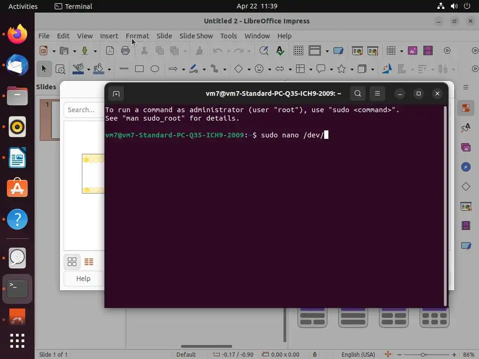Select the Insert Line tool
The image size is (479, 359).
tap(123, 69)
